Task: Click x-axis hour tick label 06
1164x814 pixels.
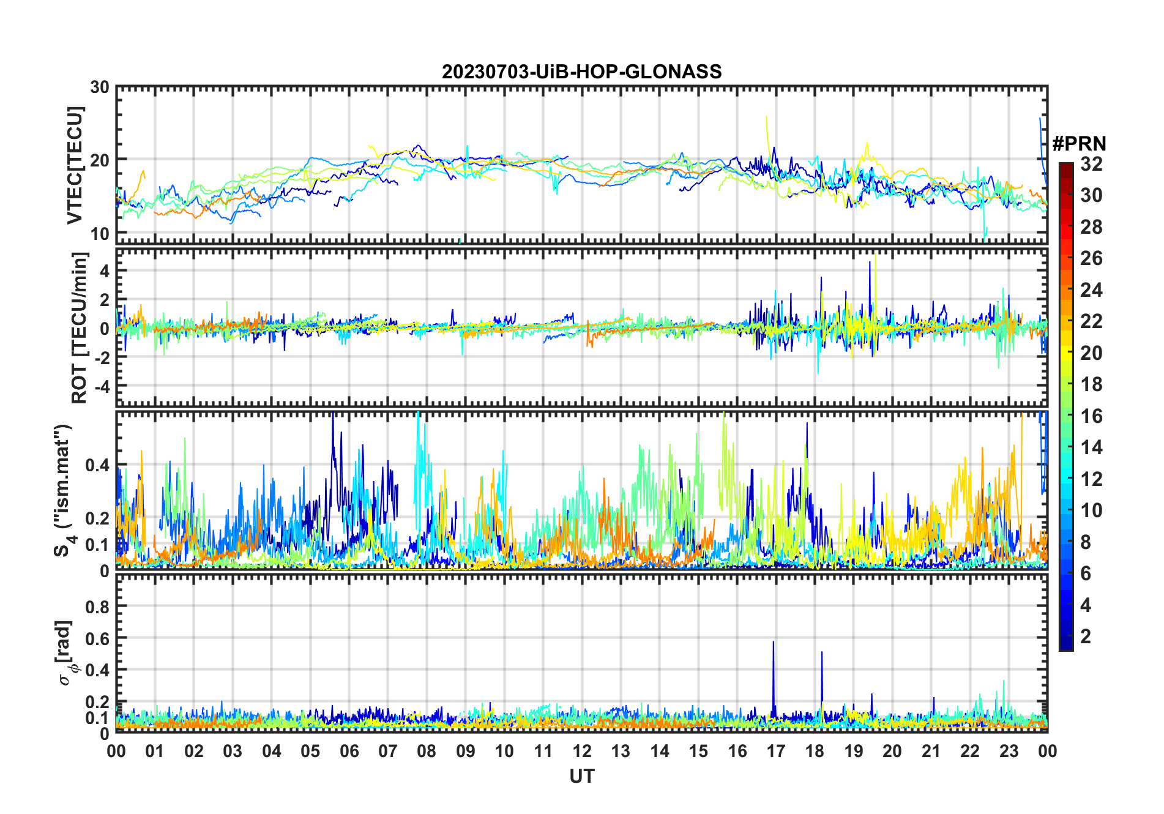Action: tap(349, 751)
